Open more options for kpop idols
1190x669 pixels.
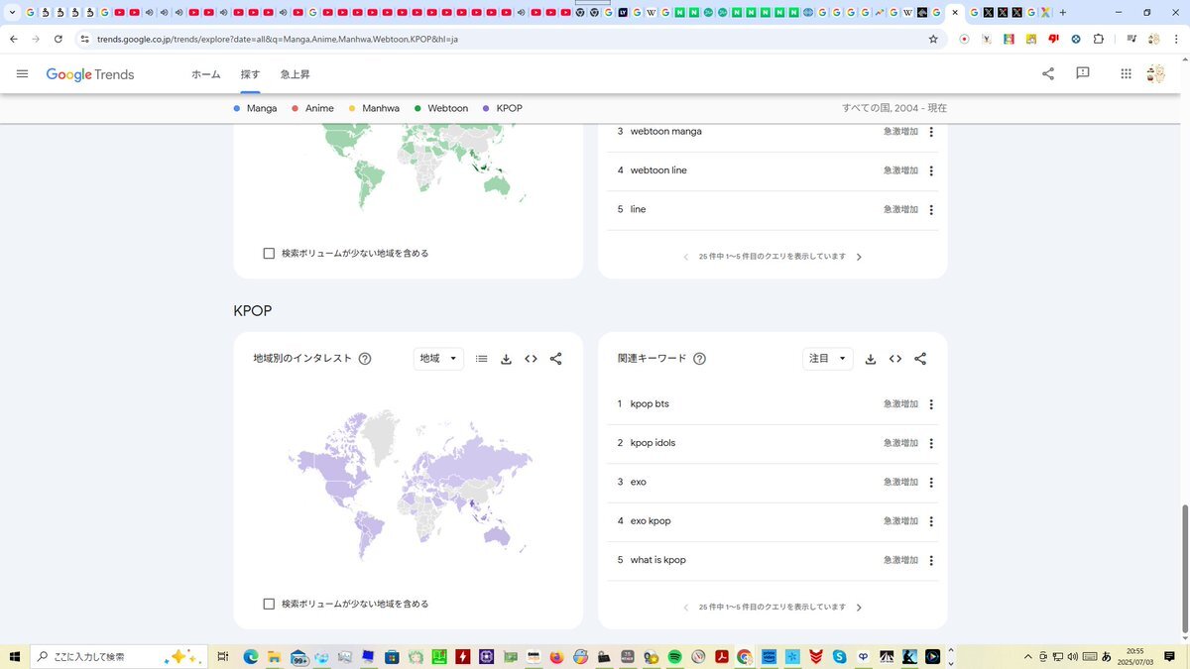click(931, 443)
